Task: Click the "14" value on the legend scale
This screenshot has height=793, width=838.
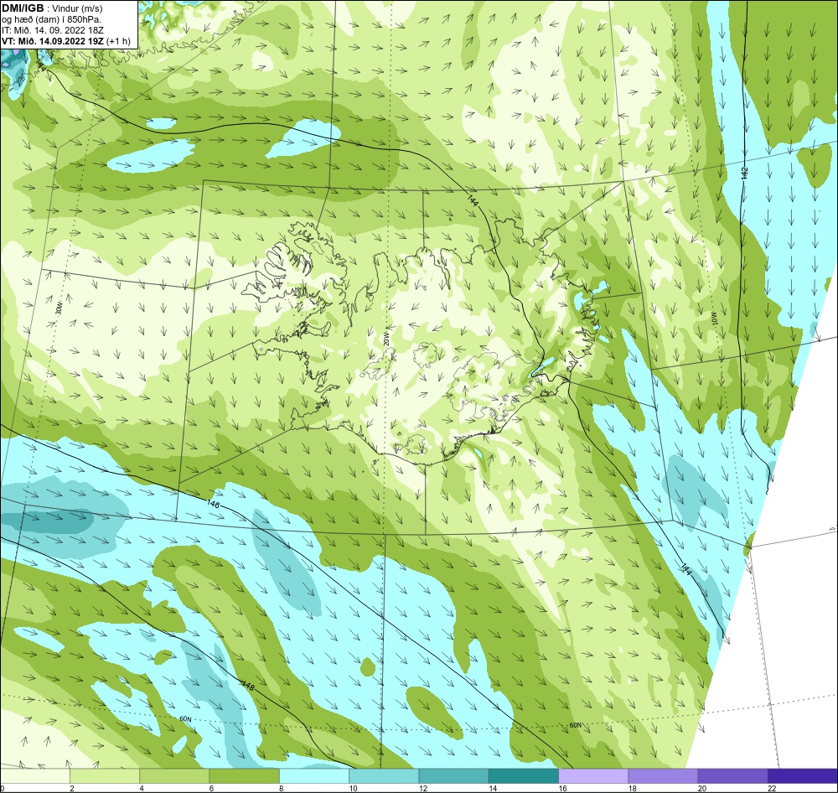Action: pyautogui.click(x=493, y=788)
